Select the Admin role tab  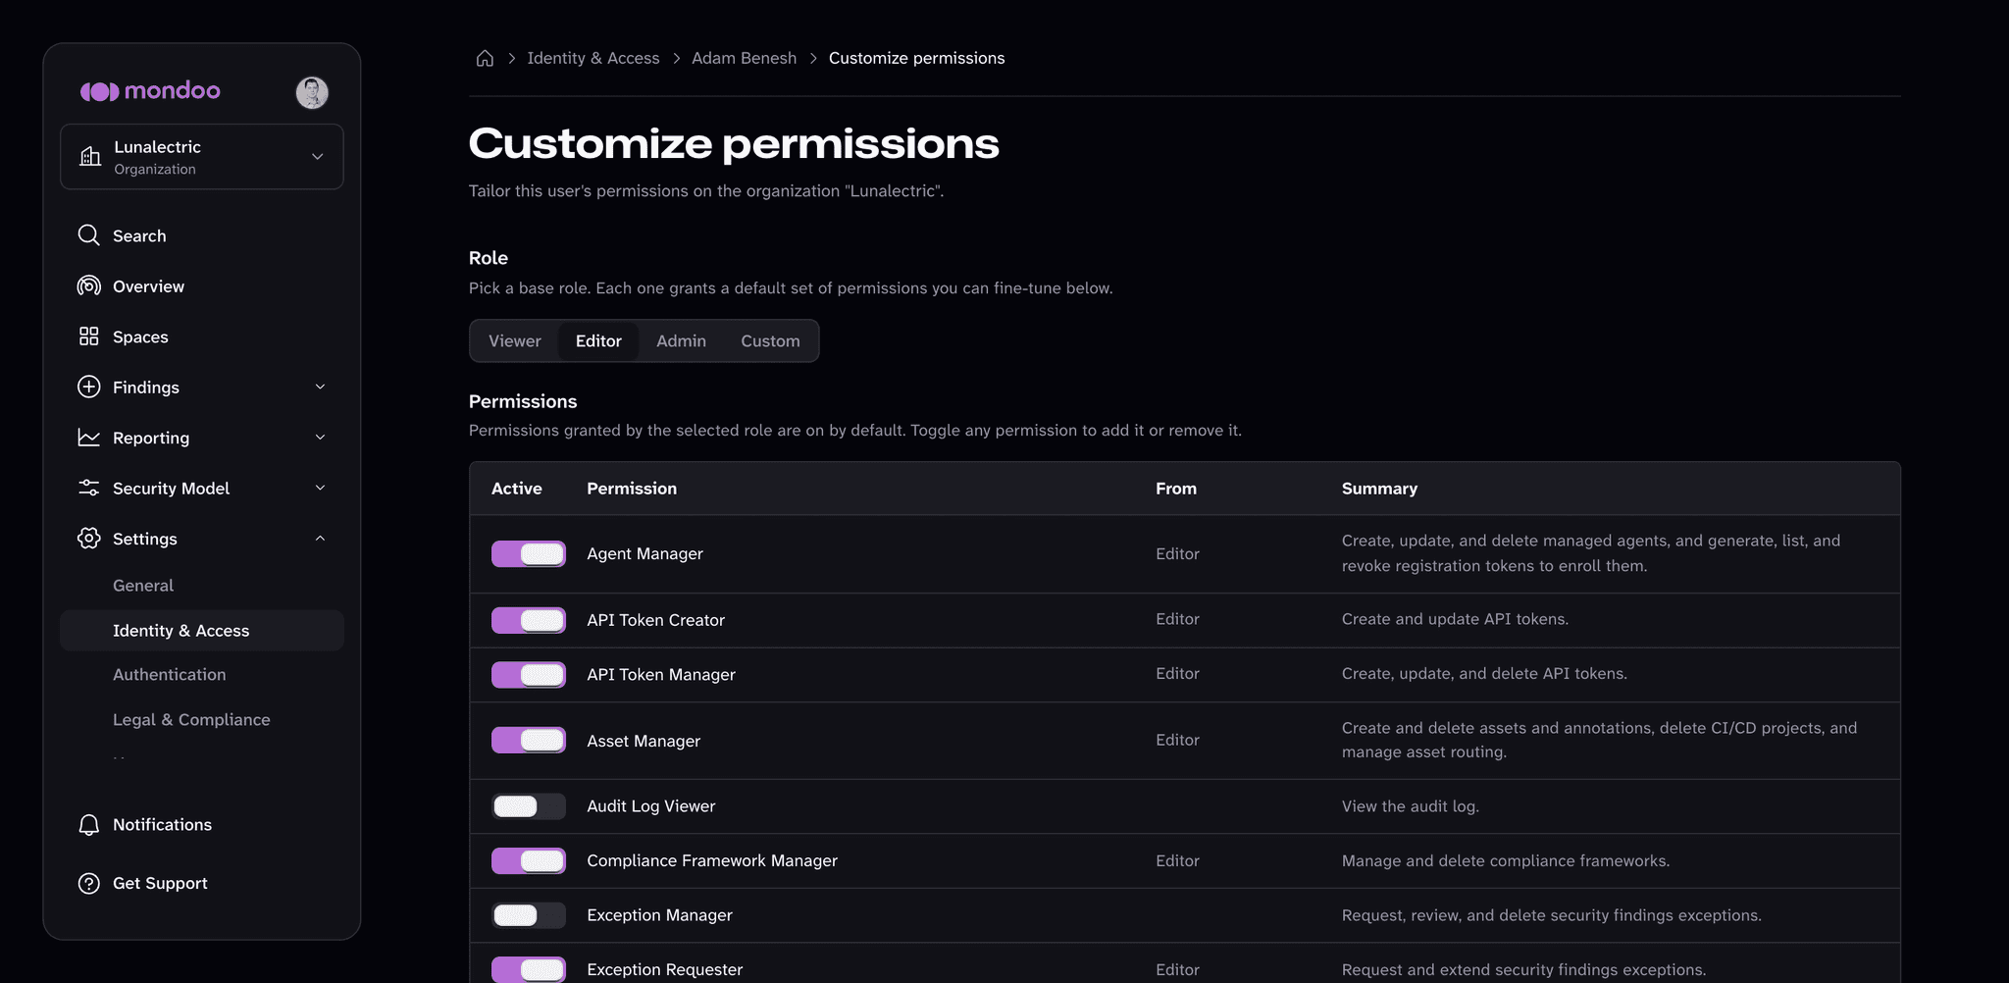tap(681, 340)
